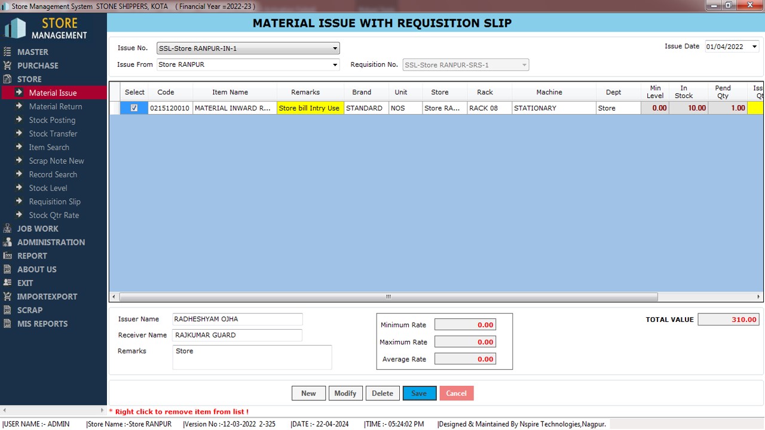Click the REPORT icon in sidebar
The image size is (765, 430).
(x=7, y=256)
